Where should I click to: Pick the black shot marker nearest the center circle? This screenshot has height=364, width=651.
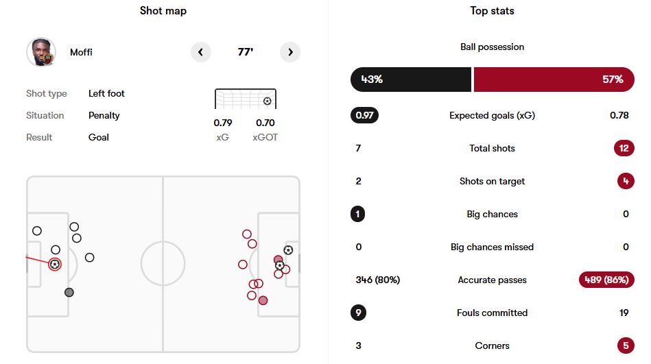(x=89, y=258)
